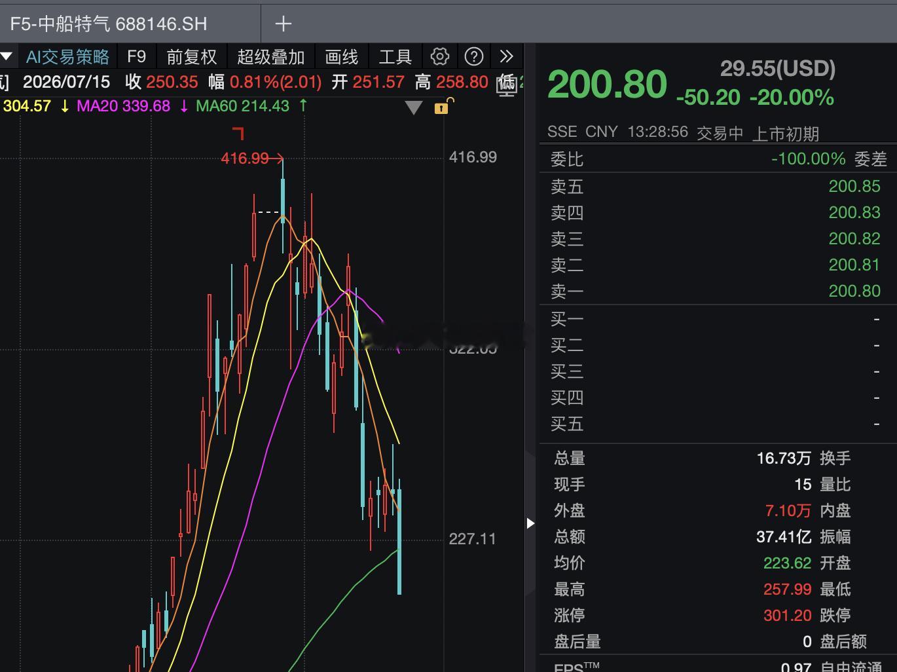This screenshot has width=897, height=672.
Task: Open help with the question mark icon
Action: pos(473,56)
